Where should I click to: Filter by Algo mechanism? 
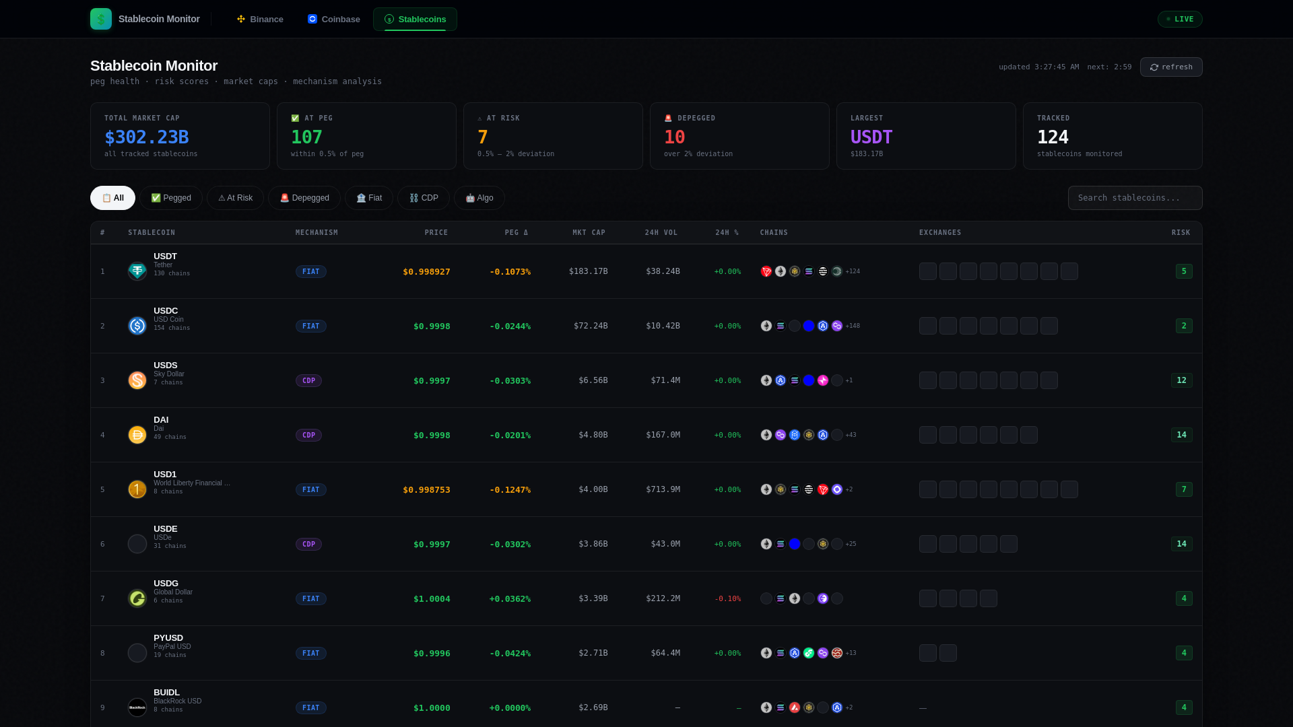pos(479,198)
